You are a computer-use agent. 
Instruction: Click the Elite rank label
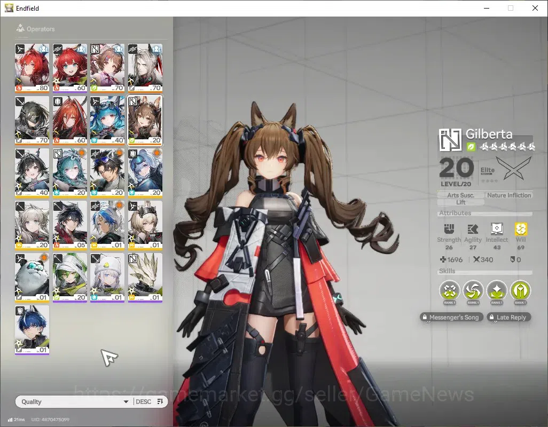(487, 170)
